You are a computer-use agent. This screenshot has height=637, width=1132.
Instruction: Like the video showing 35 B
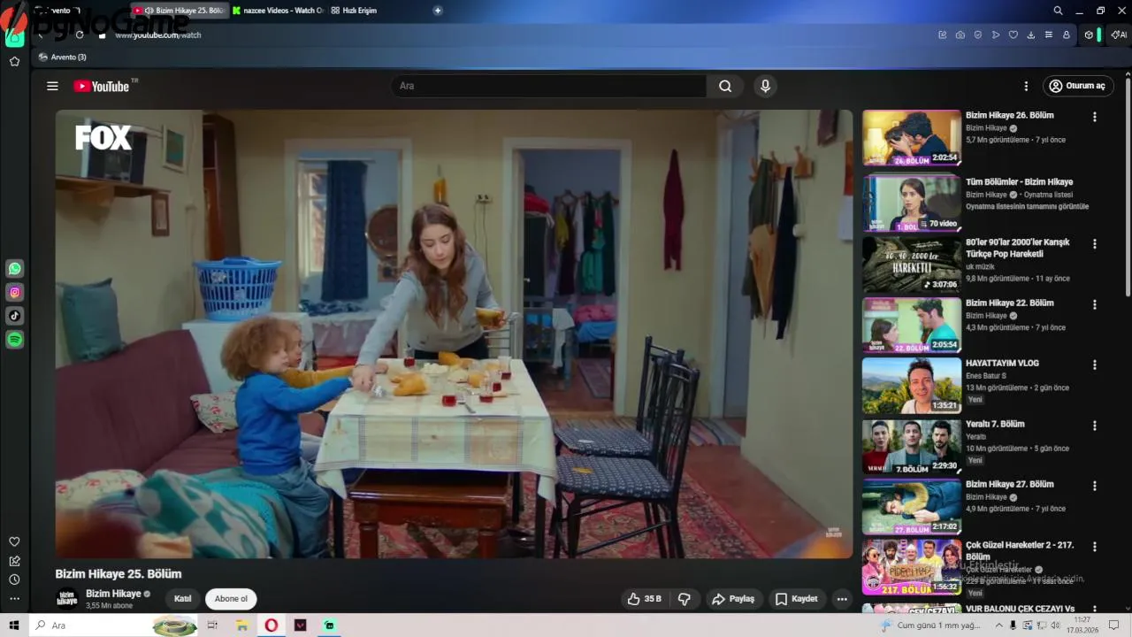click(x=644, y=599)
